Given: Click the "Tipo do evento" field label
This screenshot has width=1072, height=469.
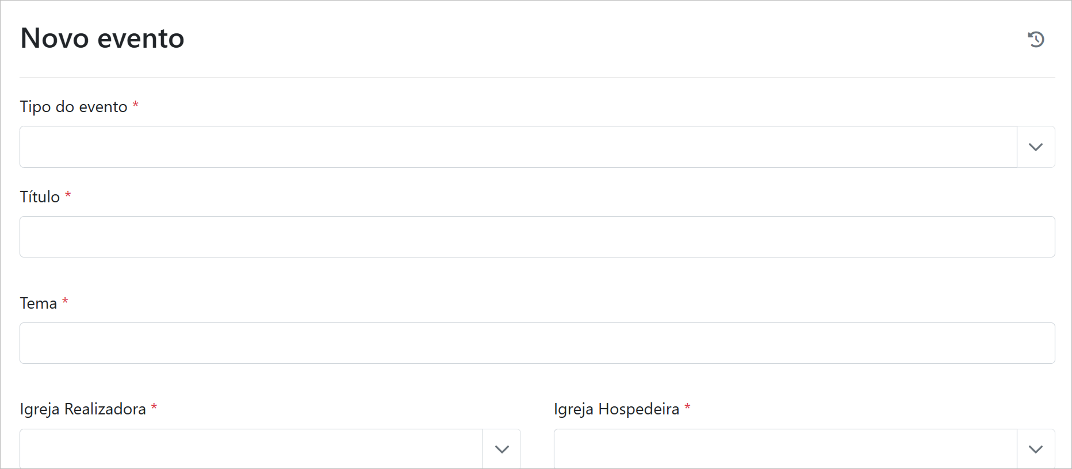Looking at the screenshot, I should pos(74,107).
